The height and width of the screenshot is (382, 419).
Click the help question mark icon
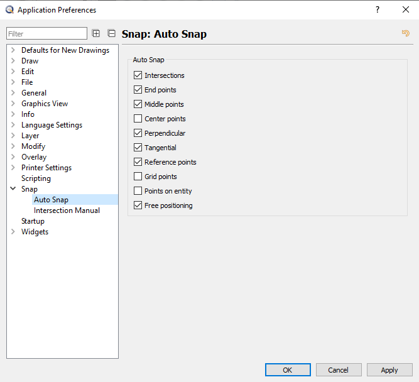[378, 9]
